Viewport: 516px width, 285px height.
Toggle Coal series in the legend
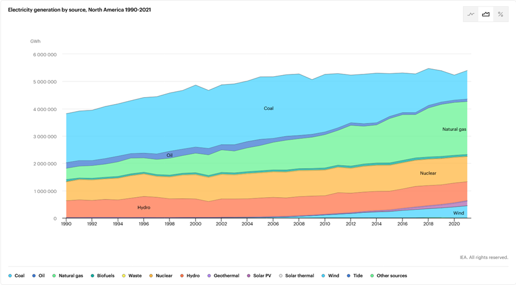tap(16, 276)
